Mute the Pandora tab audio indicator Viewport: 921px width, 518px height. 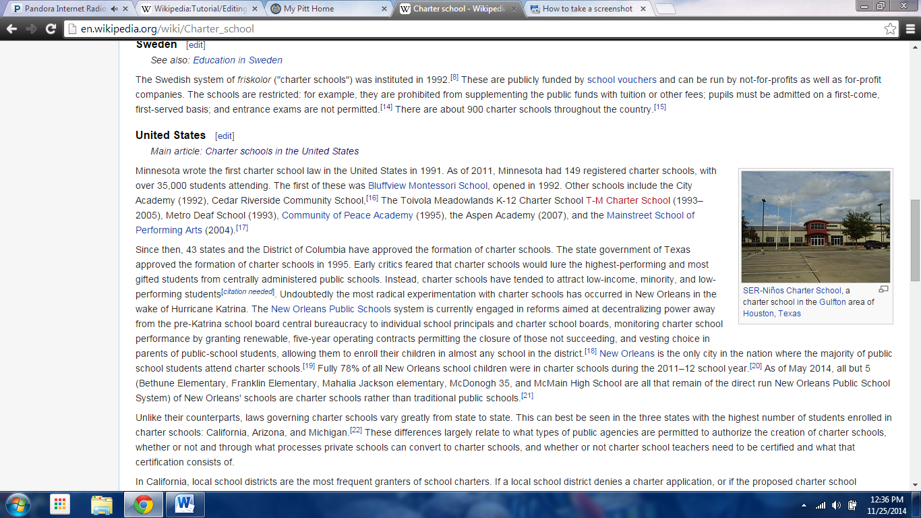[113, 9]
